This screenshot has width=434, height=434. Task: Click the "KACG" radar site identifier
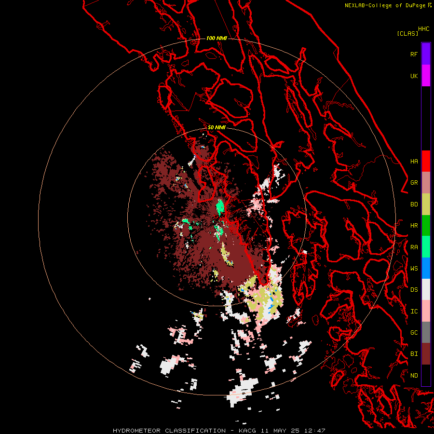point(248,431)
